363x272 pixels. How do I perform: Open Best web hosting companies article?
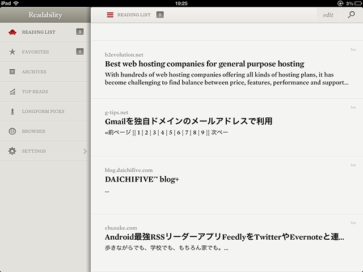[227, 70]
